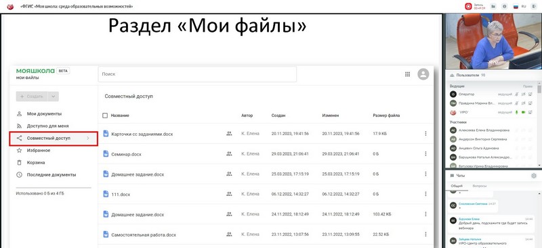
Task: Click the webinar logo in top-left header
Action: pyautogui.click(x=10, y=7)
